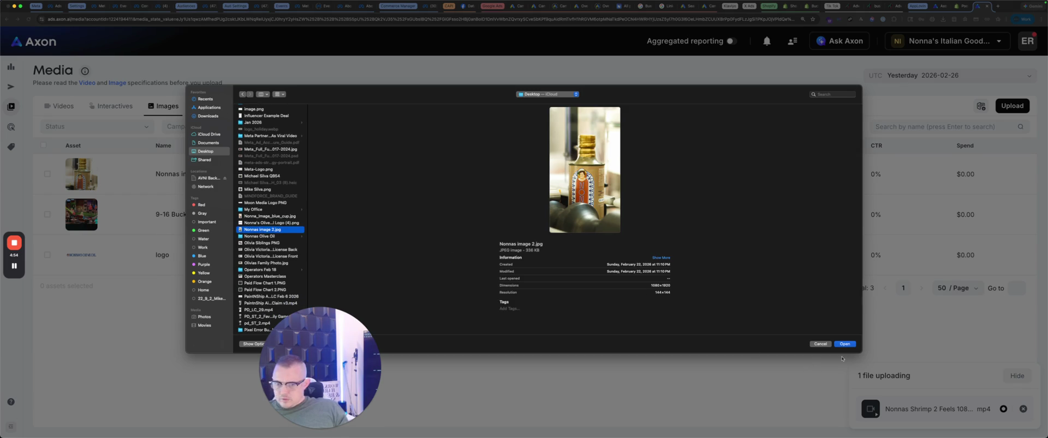Open the 50 / Page size dropdown
The image size is (1048, 438).
(x=957, y=288)
